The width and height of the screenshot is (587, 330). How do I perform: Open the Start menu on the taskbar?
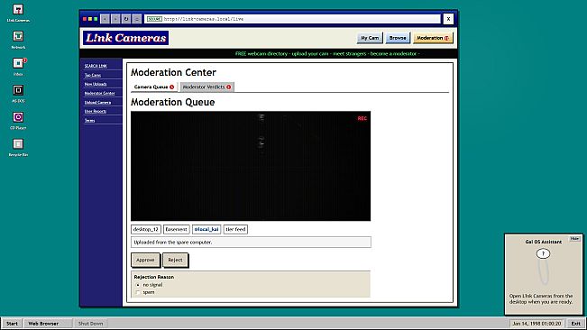(x=12, y=324)
